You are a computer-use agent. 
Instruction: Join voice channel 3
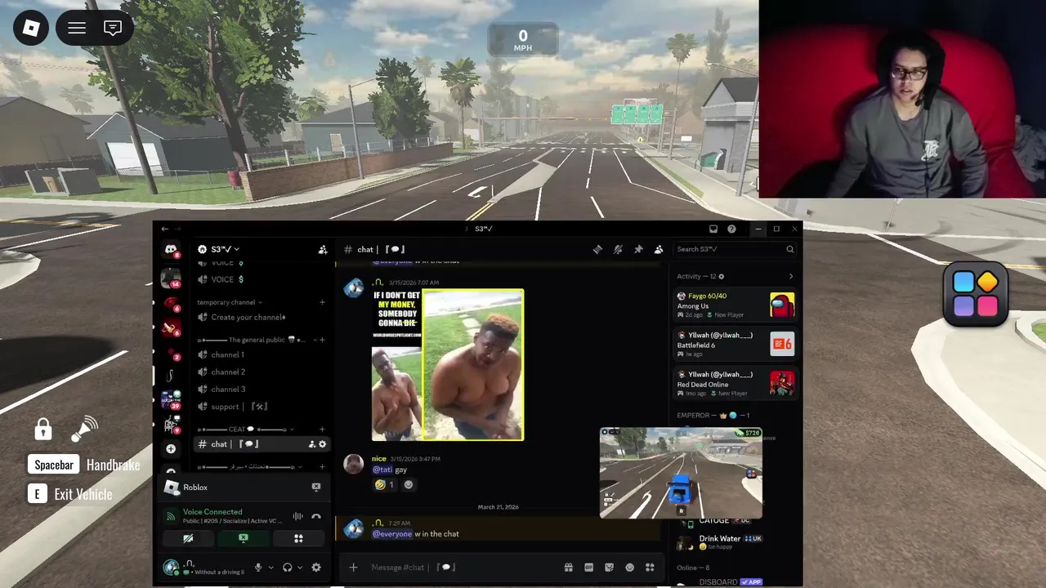261,389
